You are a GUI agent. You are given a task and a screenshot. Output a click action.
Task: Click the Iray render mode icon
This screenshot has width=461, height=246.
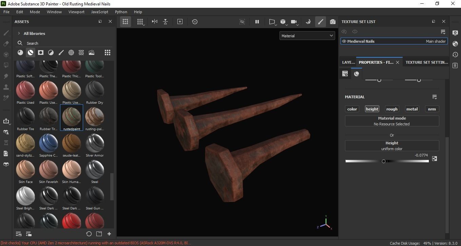pyautogui.click(x=308, y=22)
